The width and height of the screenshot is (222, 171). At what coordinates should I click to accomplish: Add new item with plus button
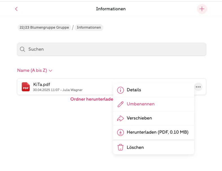click(x=202, y=9)
